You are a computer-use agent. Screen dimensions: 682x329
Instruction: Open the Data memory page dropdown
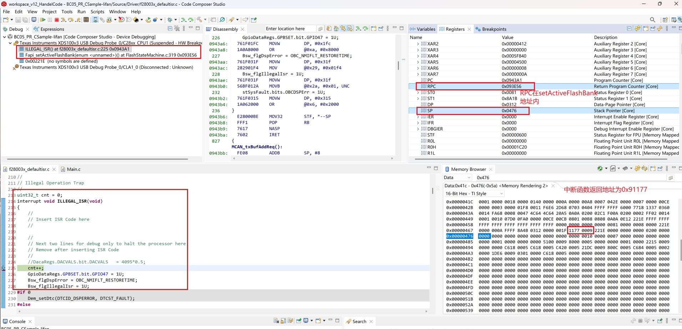click(x=458, y=178)
